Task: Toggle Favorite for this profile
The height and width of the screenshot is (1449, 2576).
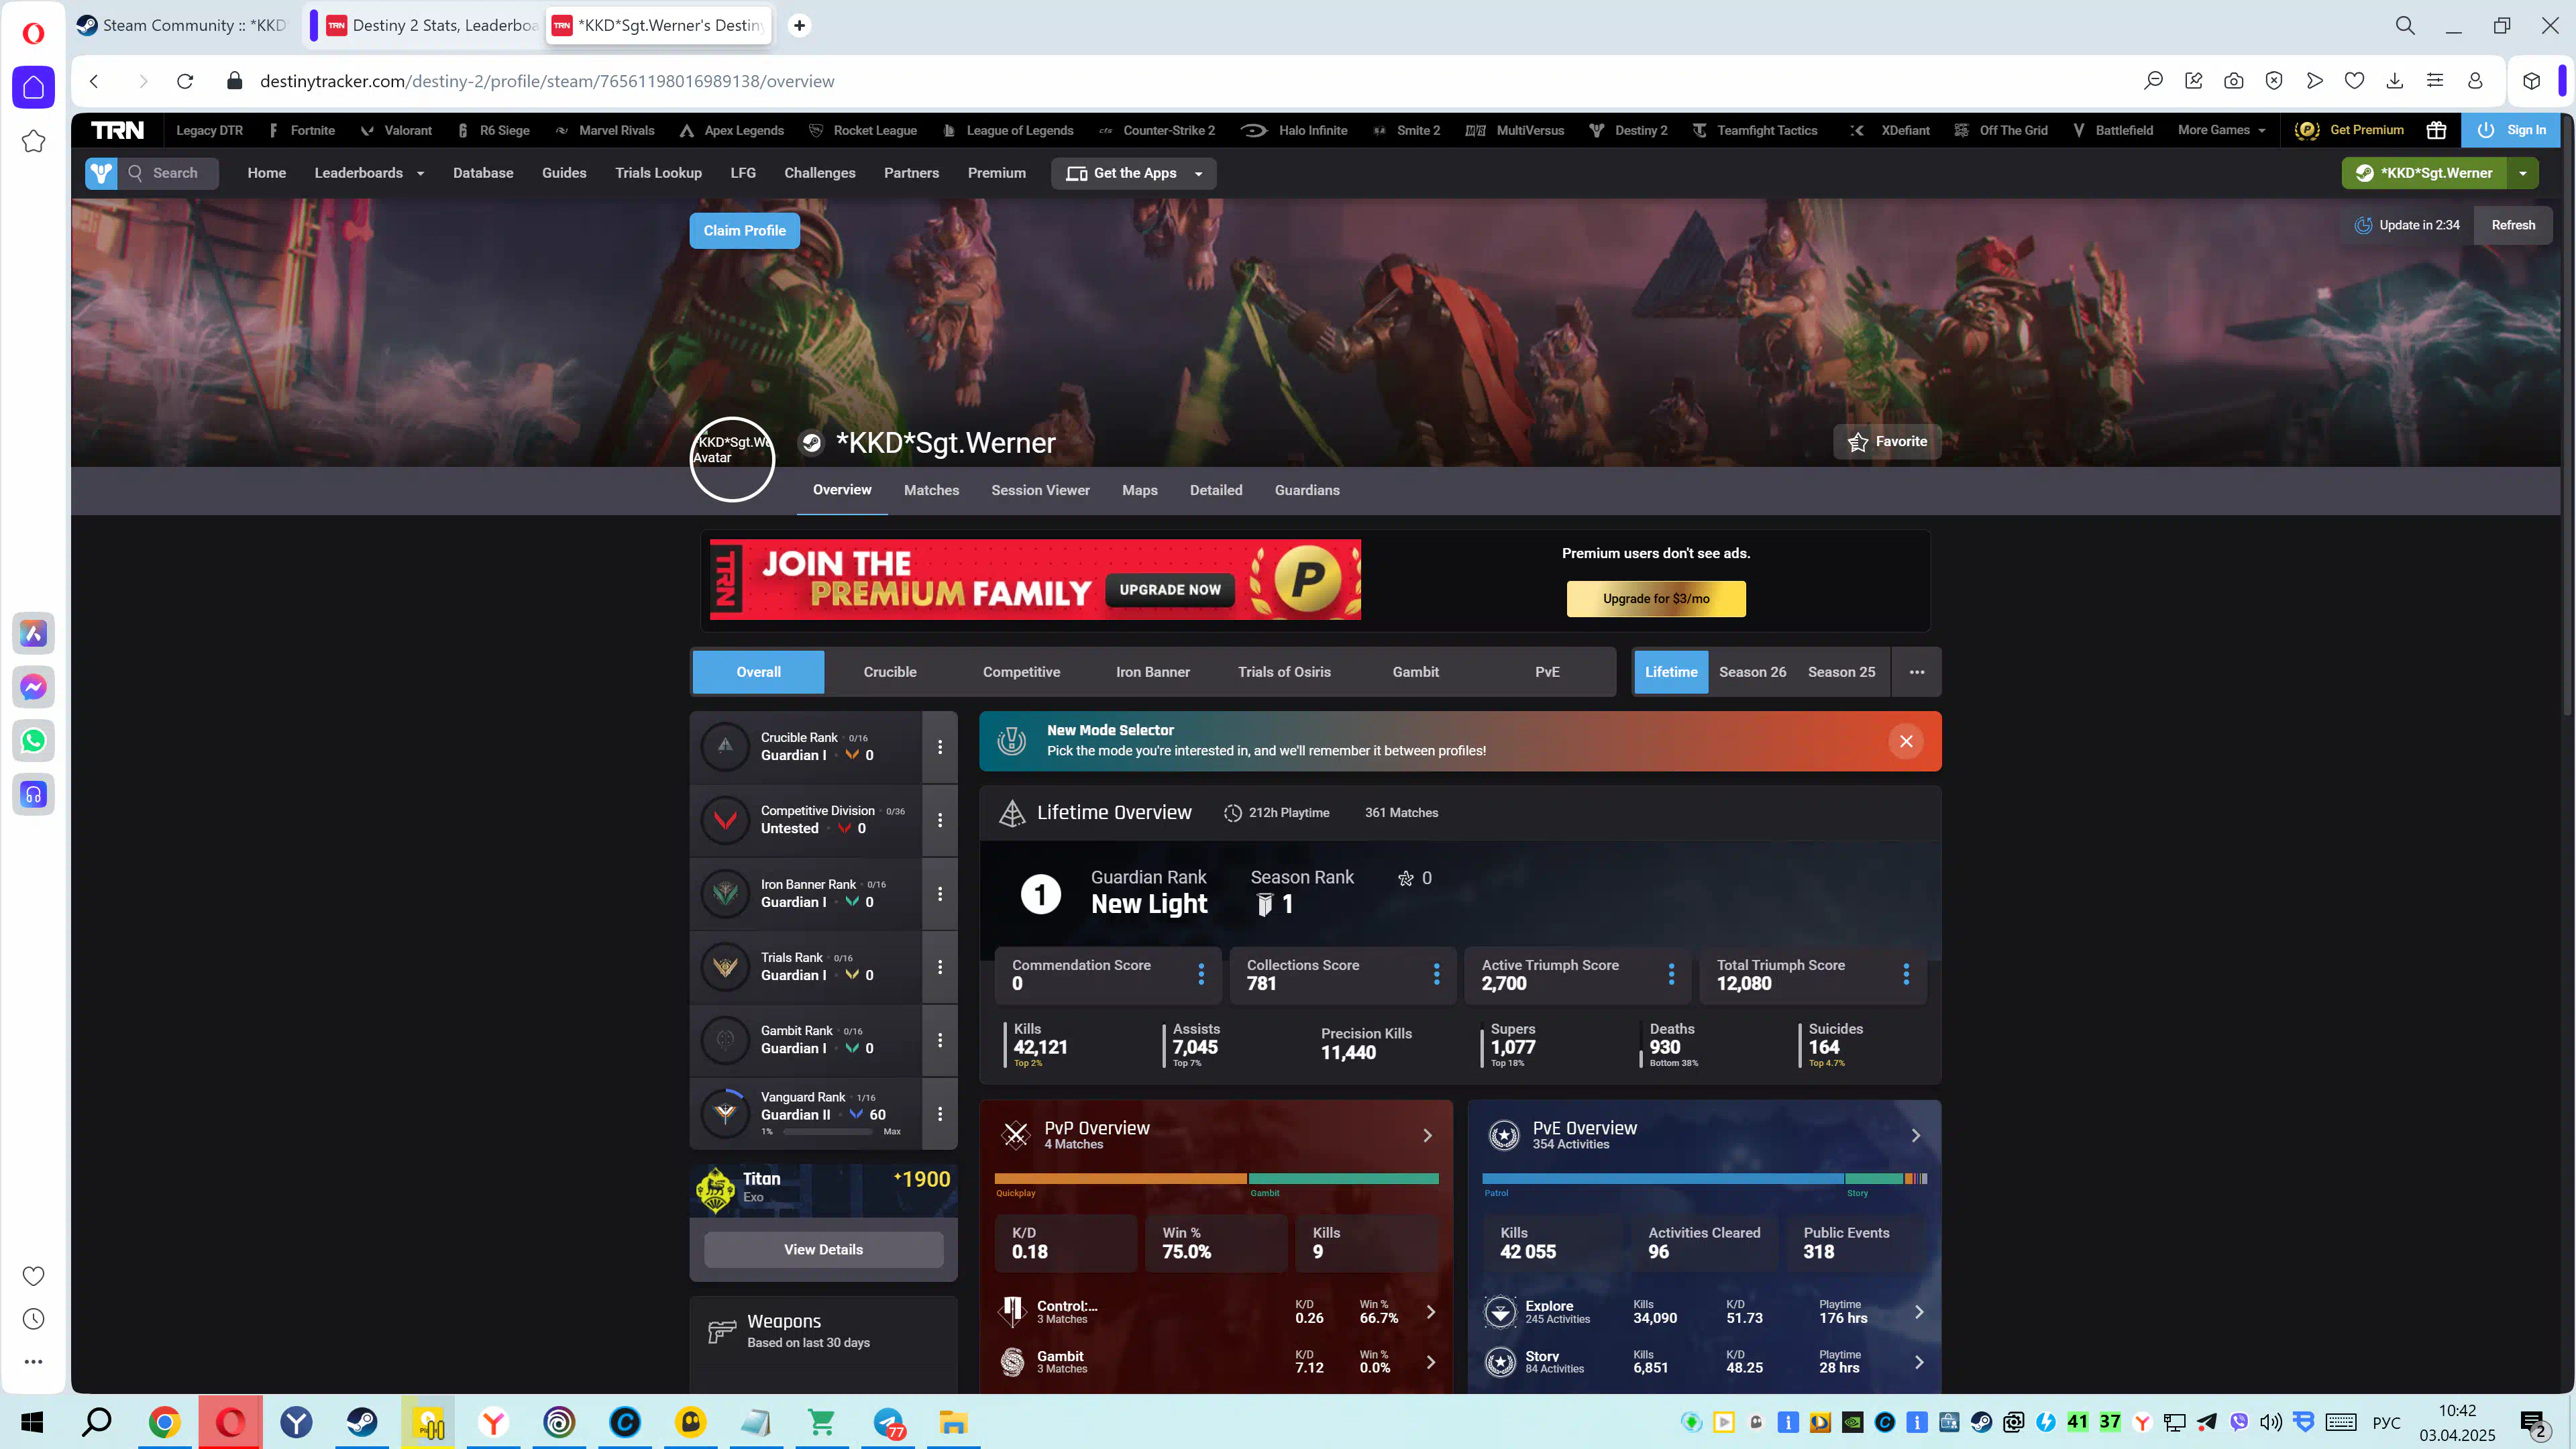Action: (1887, 441)
